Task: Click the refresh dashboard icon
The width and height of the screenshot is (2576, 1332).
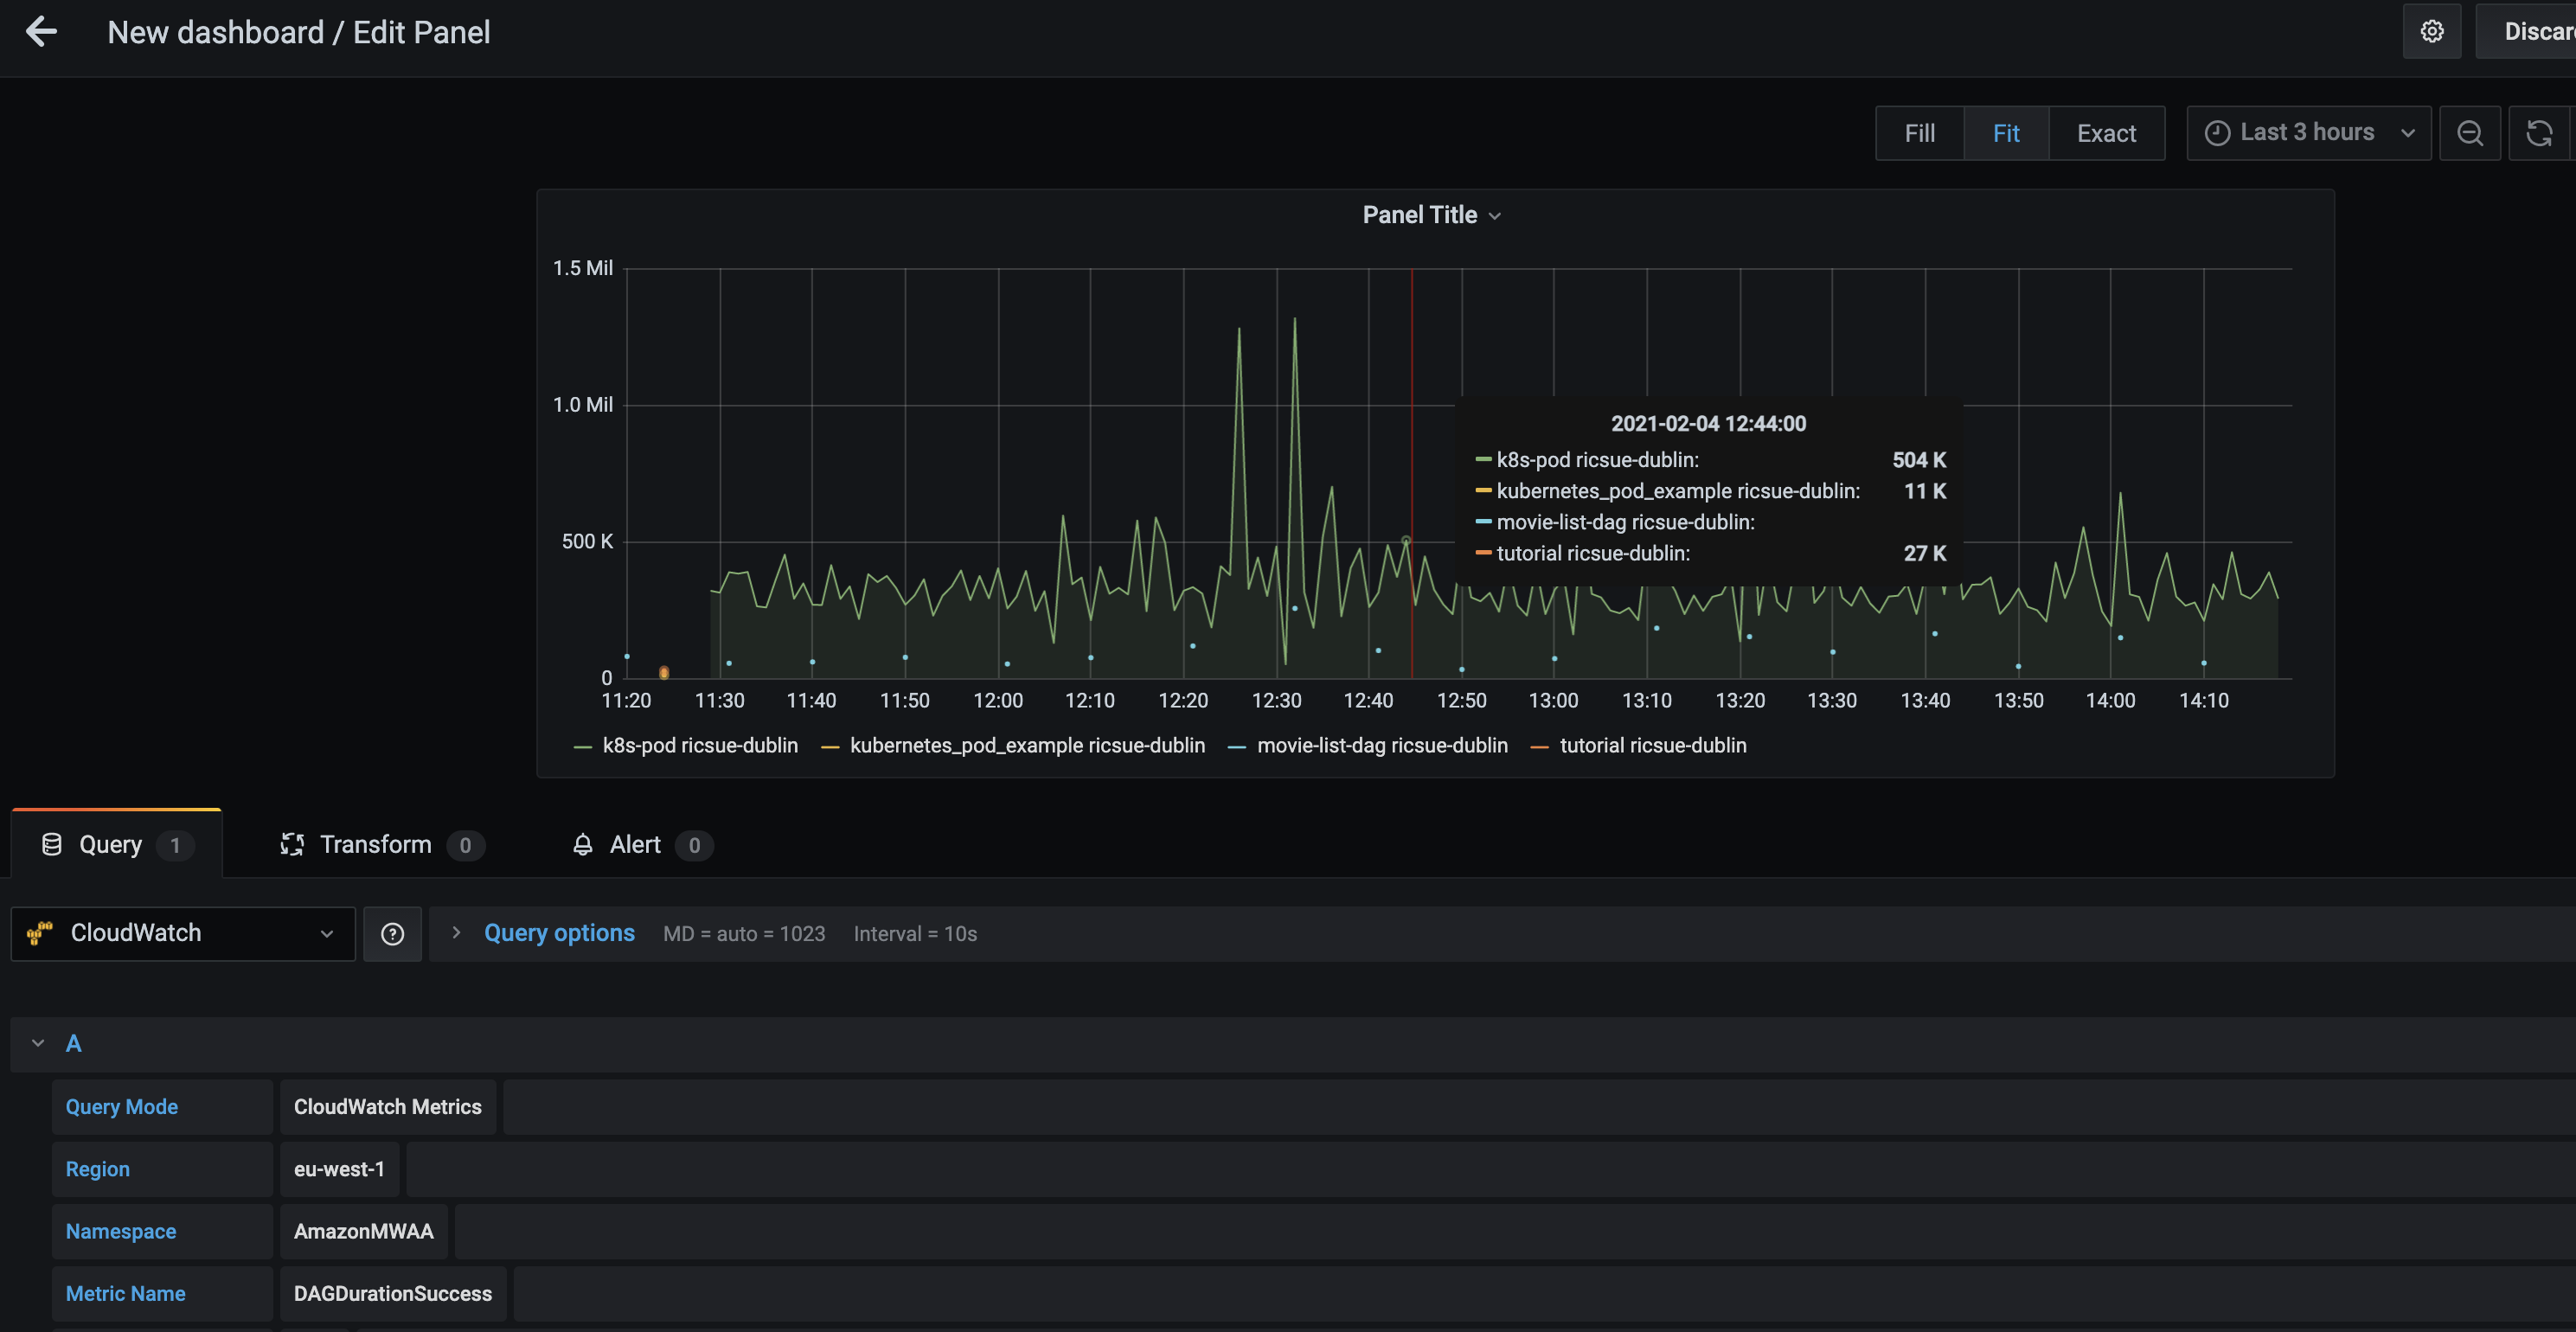Action: (2538, 133)
